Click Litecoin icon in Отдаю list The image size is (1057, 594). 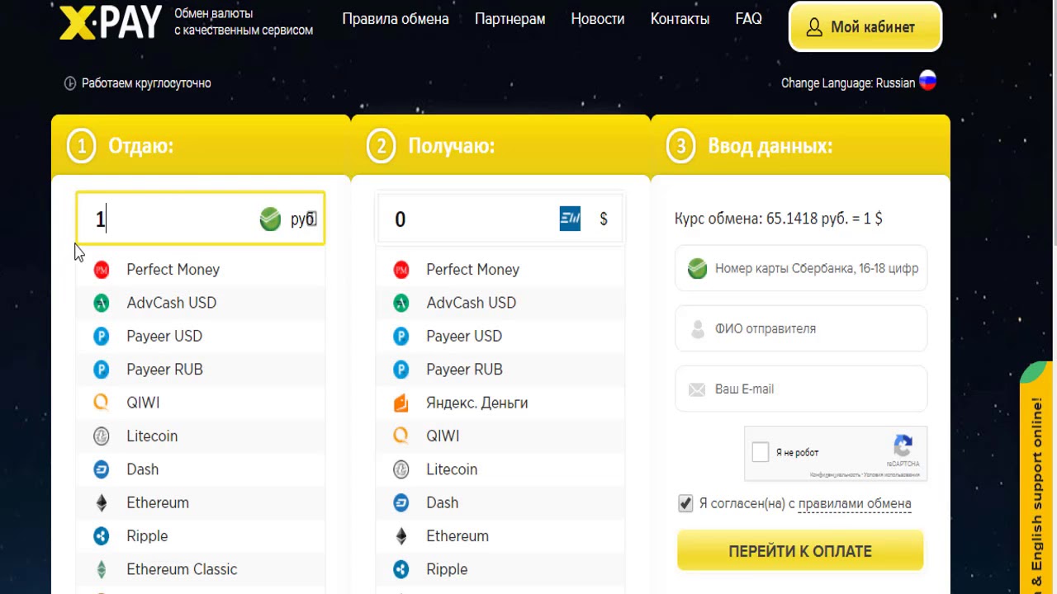[102, 436]
